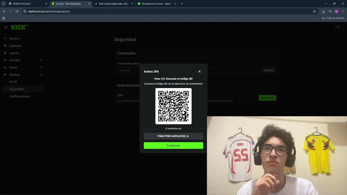Screen dimensions: 347x195
Task: Click the Logros trophy icon
Action: (5, 53)
